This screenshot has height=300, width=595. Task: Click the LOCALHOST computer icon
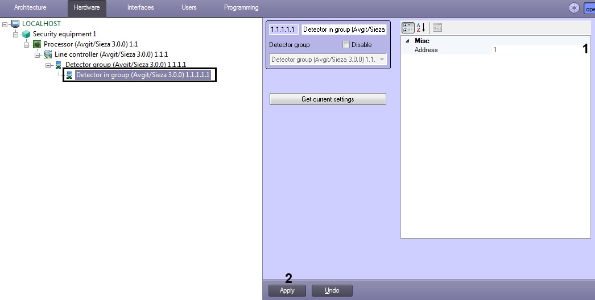pyautogui.click(x=15, y=24)
